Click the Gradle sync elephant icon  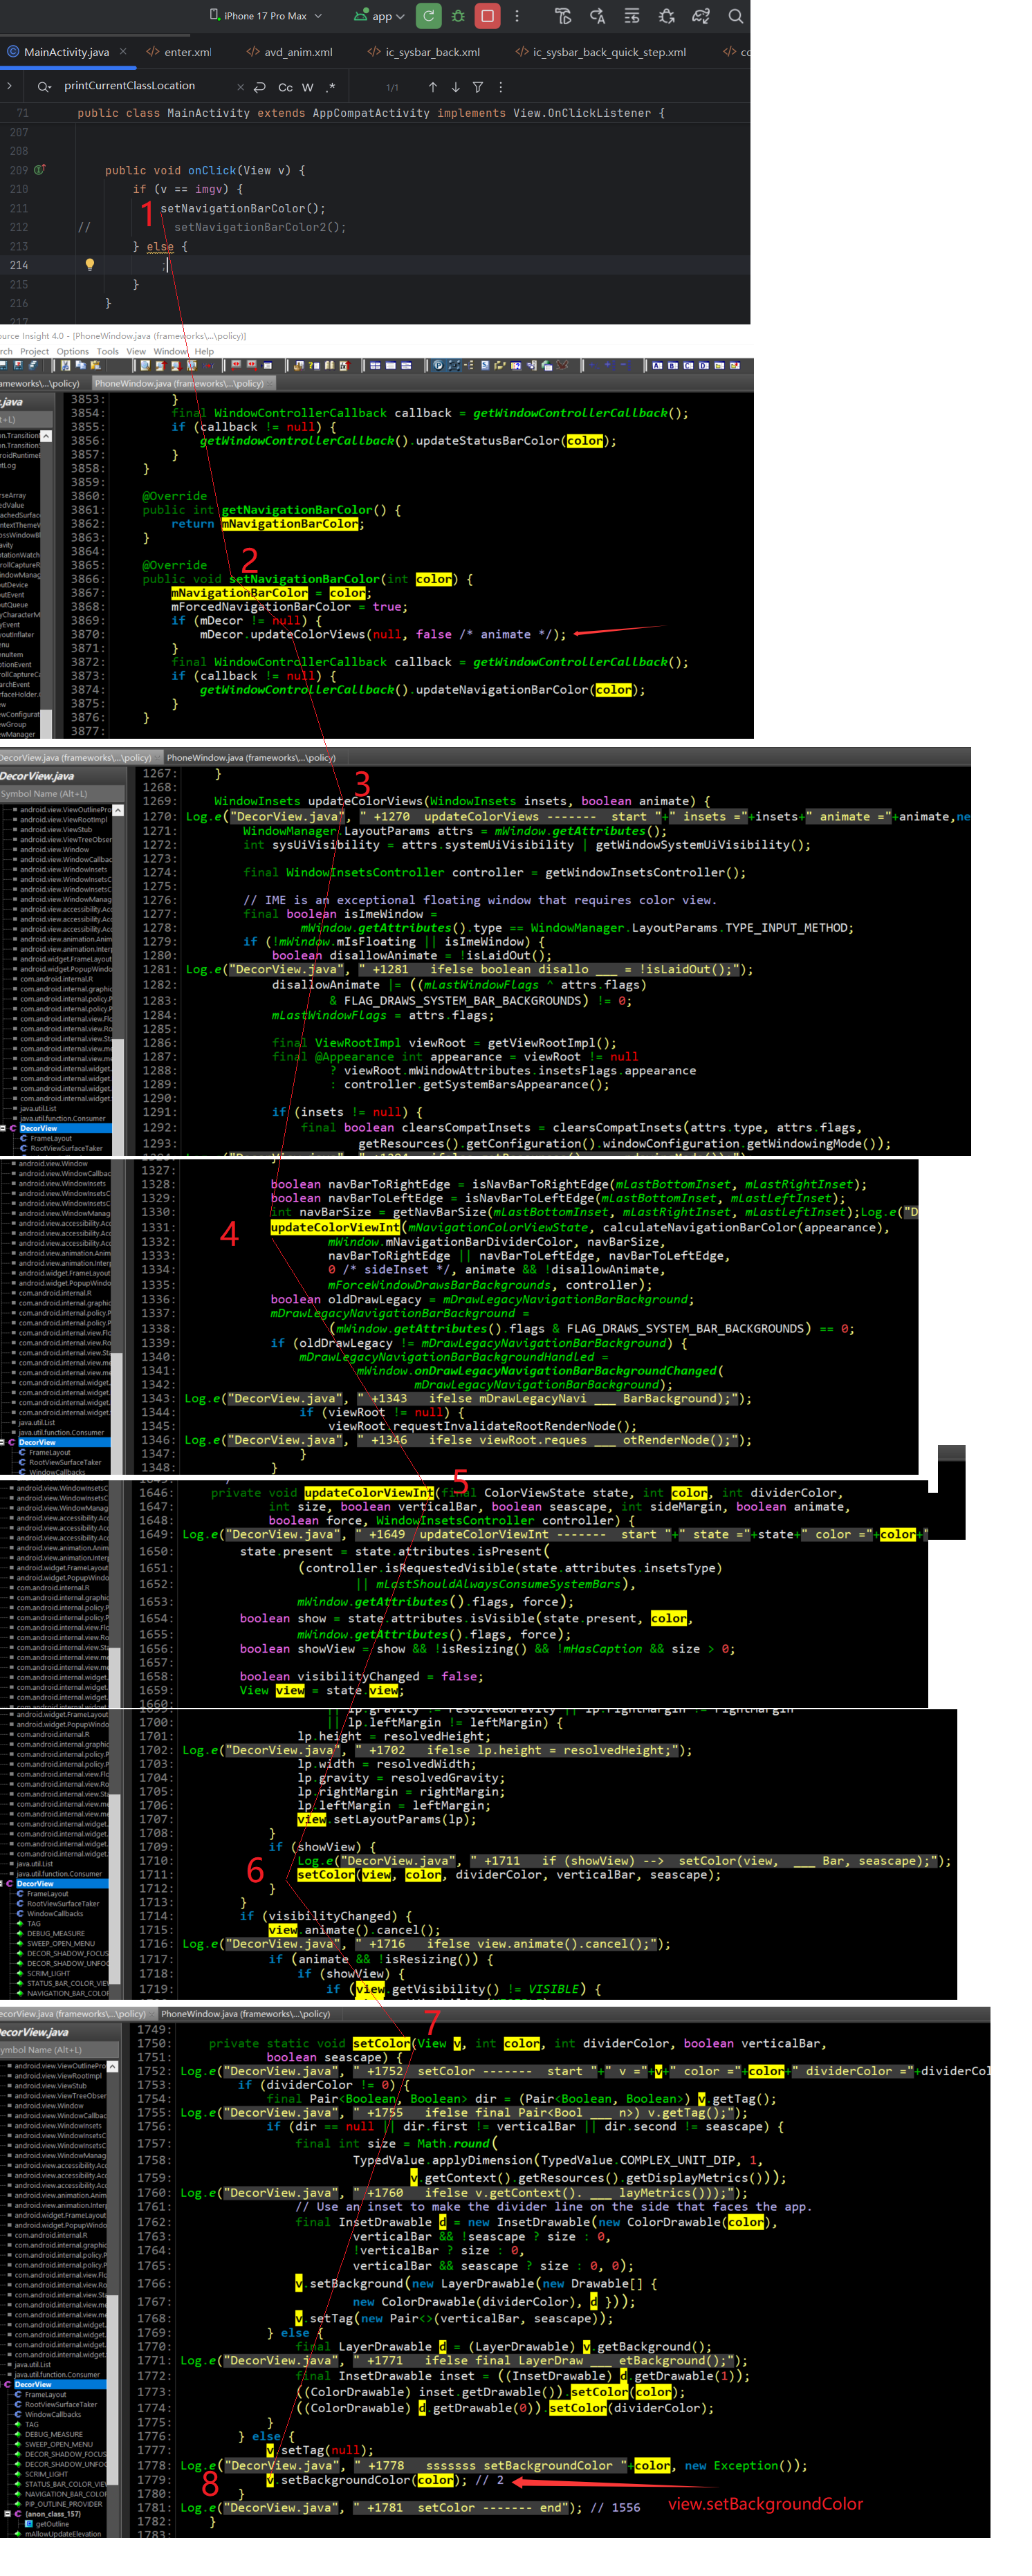click(701, 16)
